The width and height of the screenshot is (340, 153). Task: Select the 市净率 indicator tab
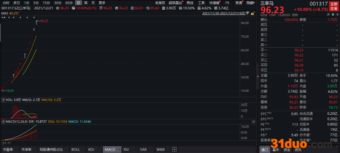point(26,150)
